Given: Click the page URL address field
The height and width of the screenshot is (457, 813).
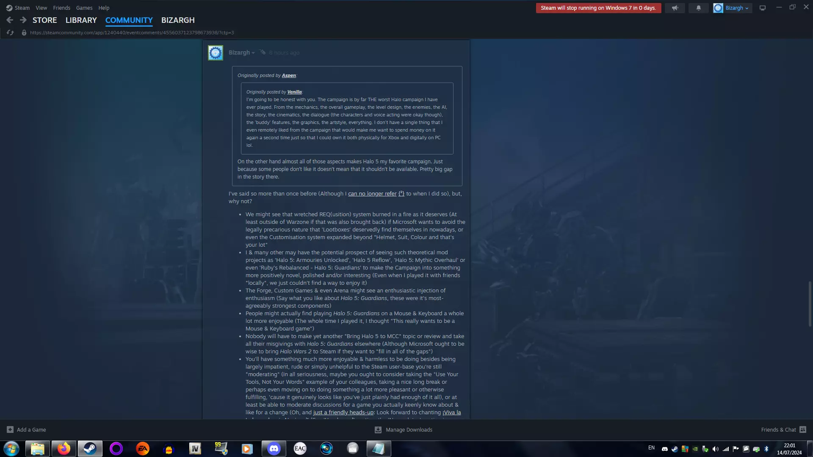Looking at the screenshot, I should coord(132,33).
